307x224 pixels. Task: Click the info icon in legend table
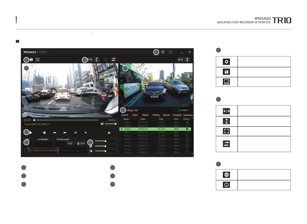click(x=226, y=185)
